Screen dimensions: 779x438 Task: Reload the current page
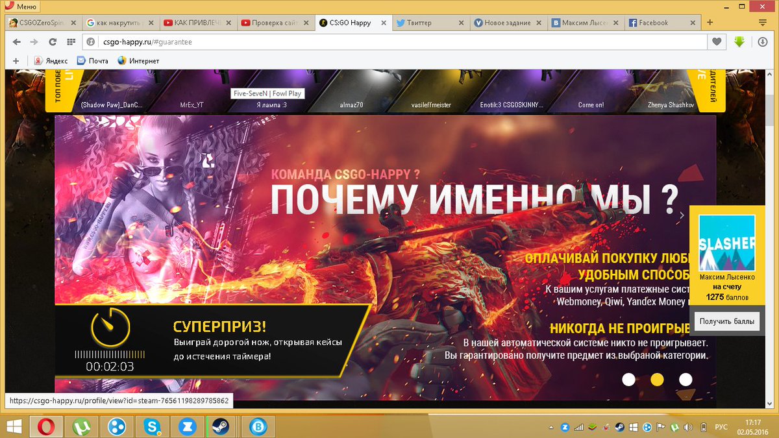pos(52,42)
